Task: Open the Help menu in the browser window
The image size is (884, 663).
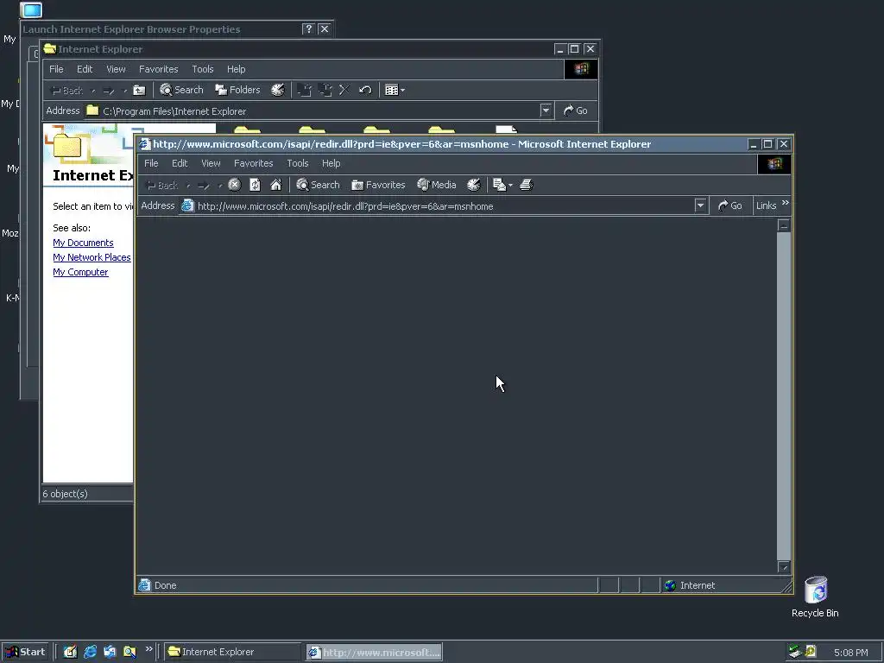Action: click(331, 163)
